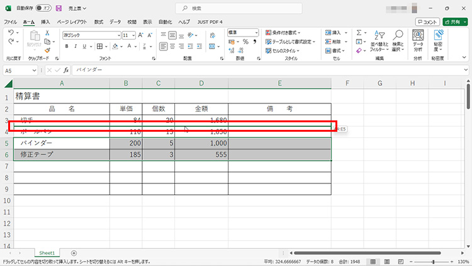Click the コメント comments button
This screenshot has width=472, height=266.
tap(427, 21)
